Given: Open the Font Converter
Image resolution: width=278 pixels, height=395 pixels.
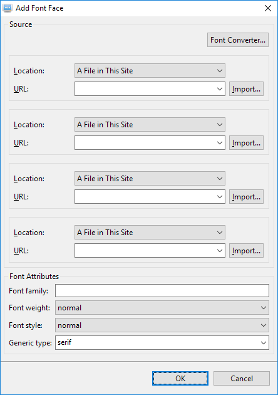Looking at the screenshot, I should tap(238, 39).
